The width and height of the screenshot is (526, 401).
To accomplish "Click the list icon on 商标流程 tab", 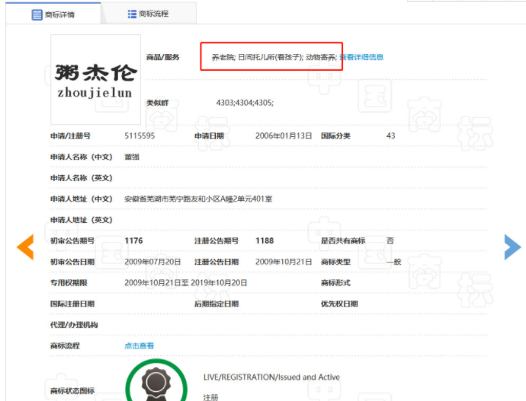I will point(133,14).
